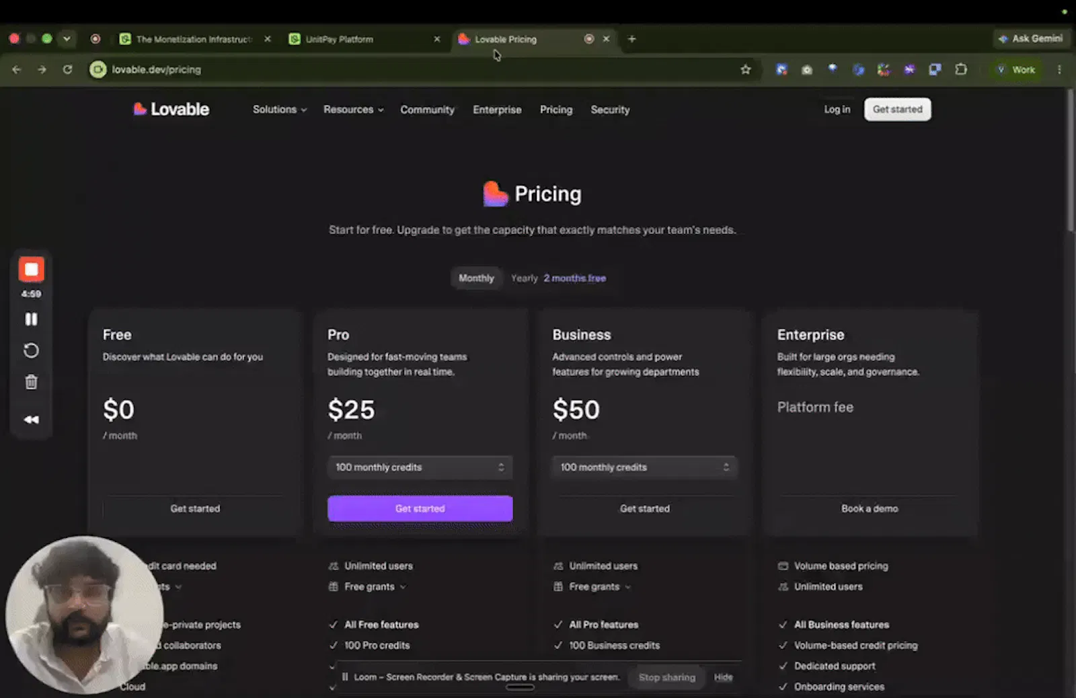Click the page vertical scrollbar
Image resolution: width=1076 pixels, height=698 pixels.
(1071, 161)
